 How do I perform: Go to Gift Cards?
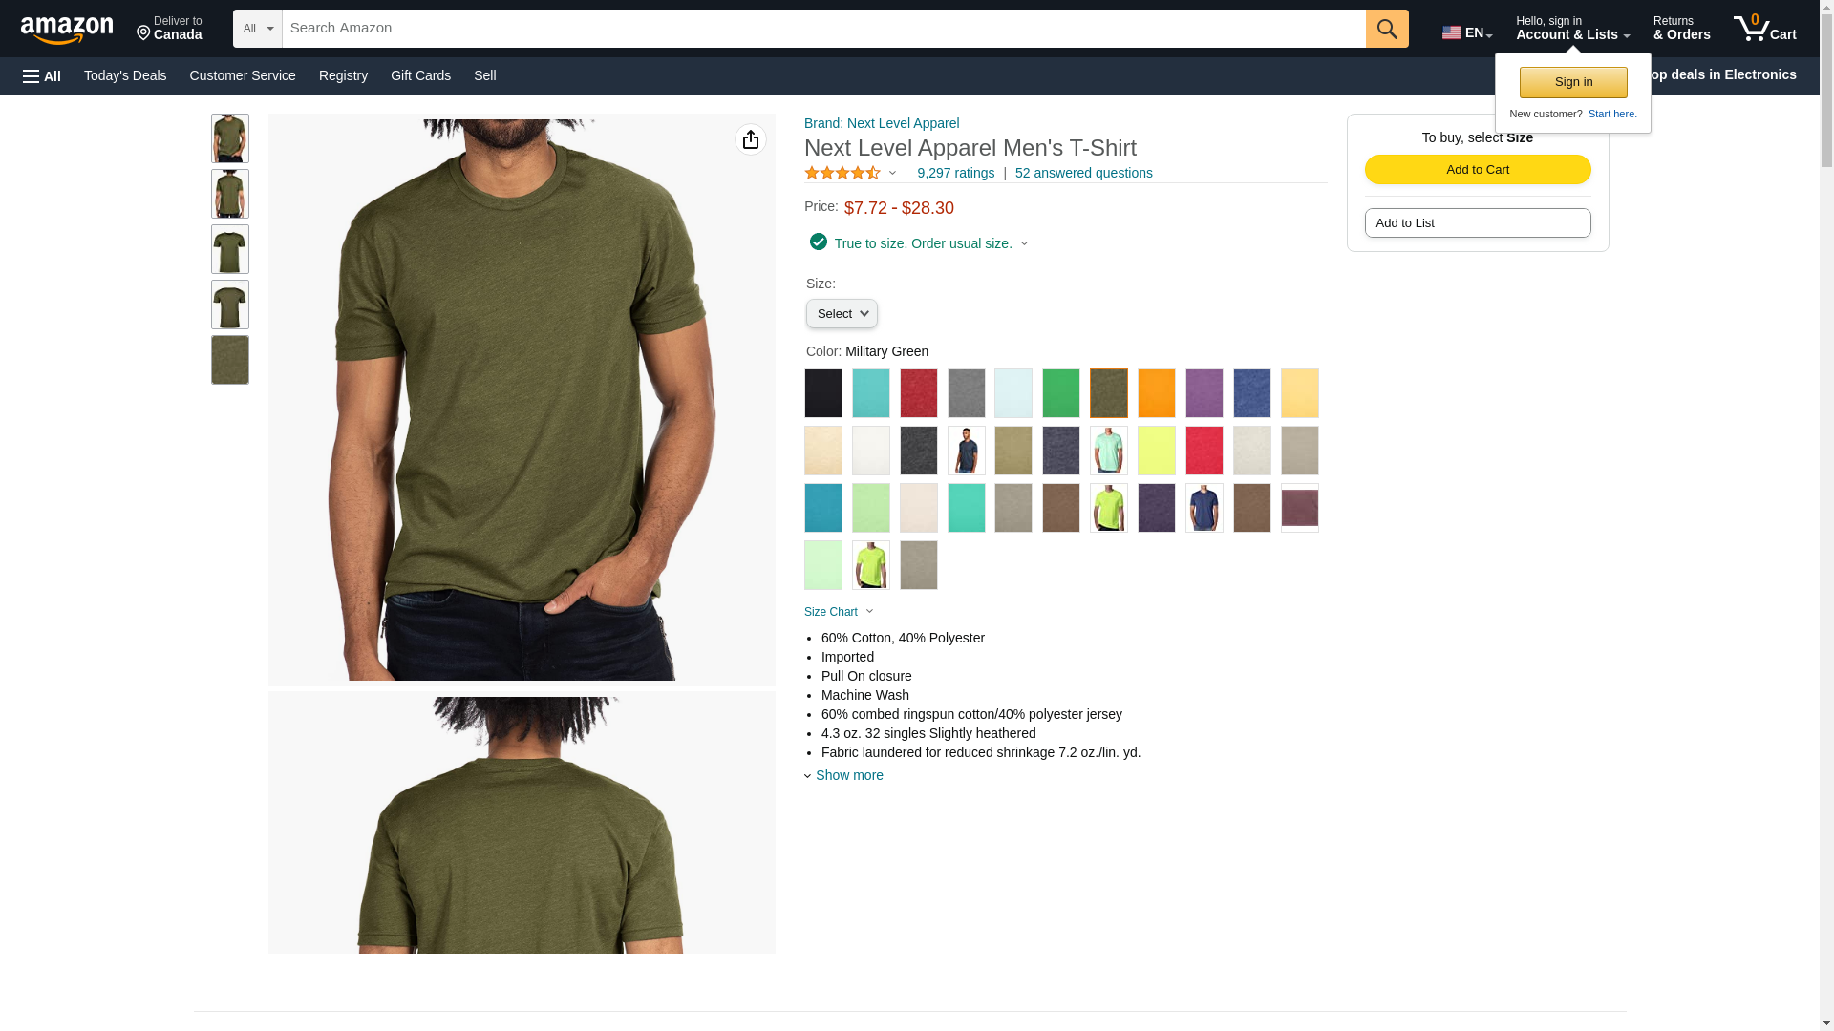[x=420, y=75]
